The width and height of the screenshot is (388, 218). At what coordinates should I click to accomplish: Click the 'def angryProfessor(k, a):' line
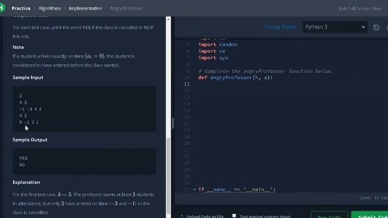click(x=235, y=78)
